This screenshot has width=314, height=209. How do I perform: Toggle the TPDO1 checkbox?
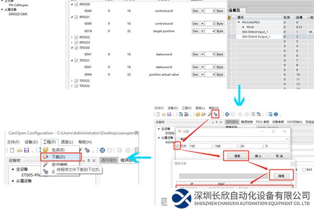click(77, 61)
